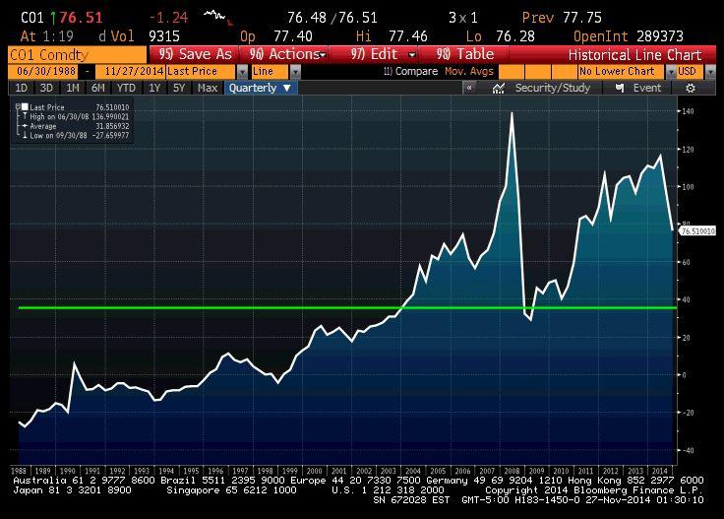Image resolution: width=724 pixels, height=519 pixels.
Task: Click the Low marker icon in legend
Action: pyautogui.click(x=26, y=134)
